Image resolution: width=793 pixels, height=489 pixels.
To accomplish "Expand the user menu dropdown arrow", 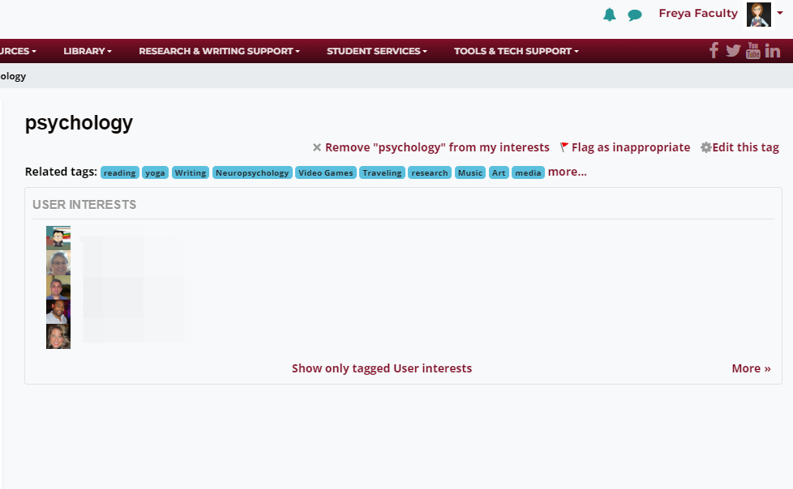I will pyautogui.click(x=780, y=13).
